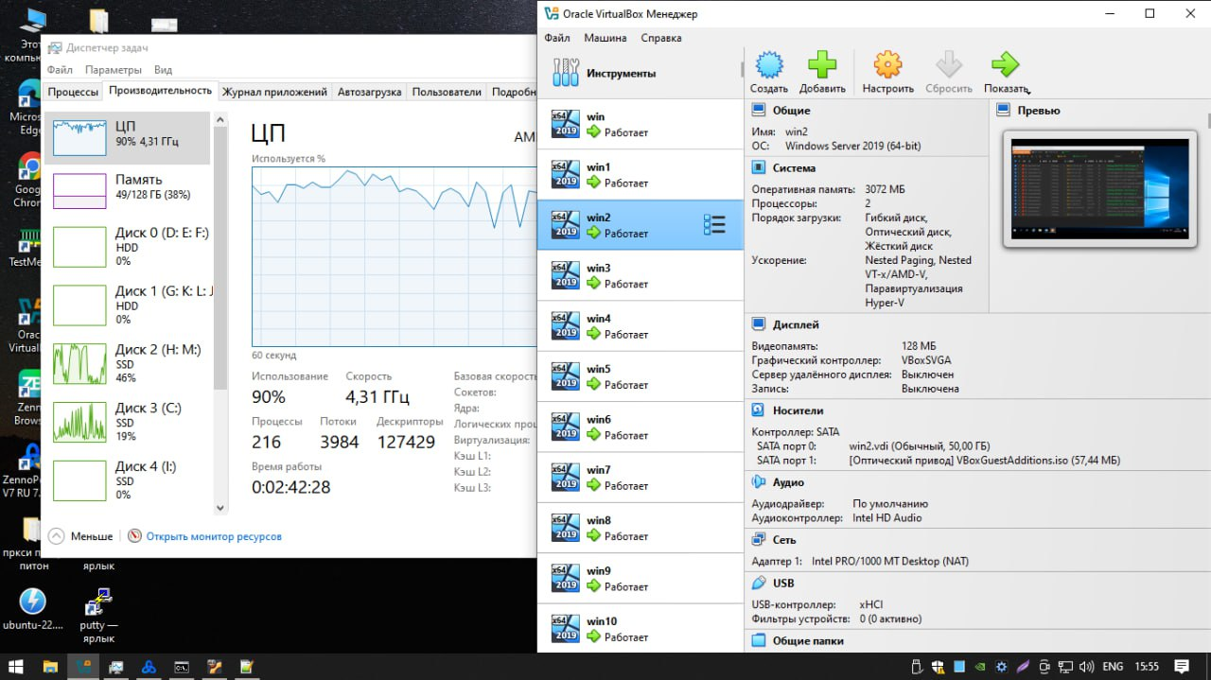
Task: Select the win10 virtual machine
Action: point(641,628)
